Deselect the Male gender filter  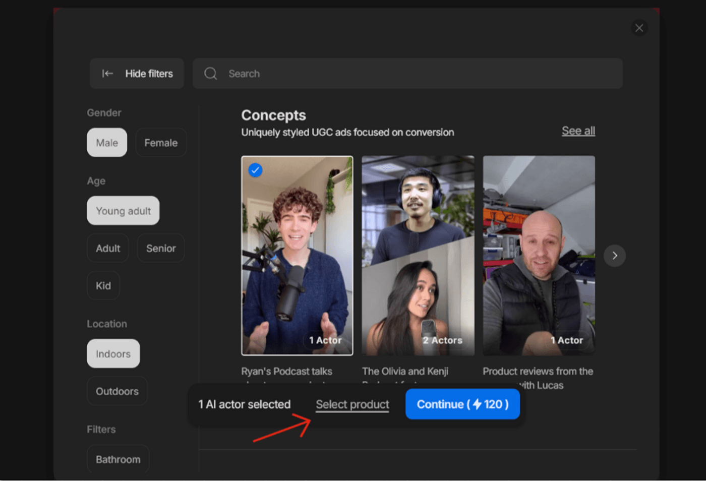tap(107, 142)
